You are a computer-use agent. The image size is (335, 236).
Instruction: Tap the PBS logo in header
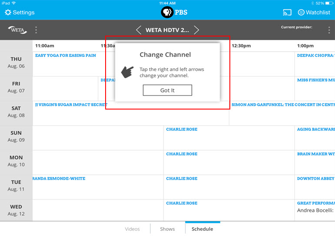pyautogui.click(x=174, y=12)
